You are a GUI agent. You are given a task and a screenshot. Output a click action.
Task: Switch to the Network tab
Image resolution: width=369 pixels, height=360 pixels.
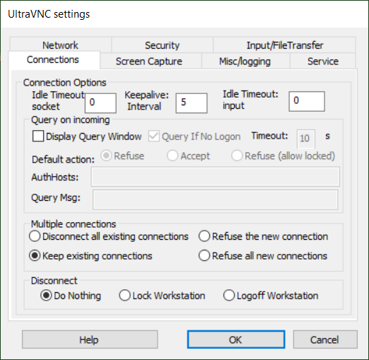(60, 45)
